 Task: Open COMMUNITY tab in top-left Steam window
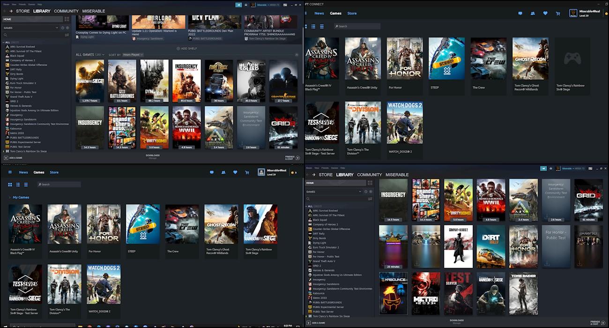[x=66, y=11]
